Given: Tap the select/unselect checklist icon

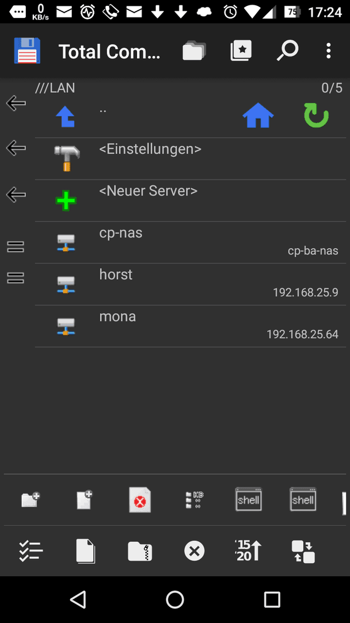Looking at the screenshot, I should 31,551.
